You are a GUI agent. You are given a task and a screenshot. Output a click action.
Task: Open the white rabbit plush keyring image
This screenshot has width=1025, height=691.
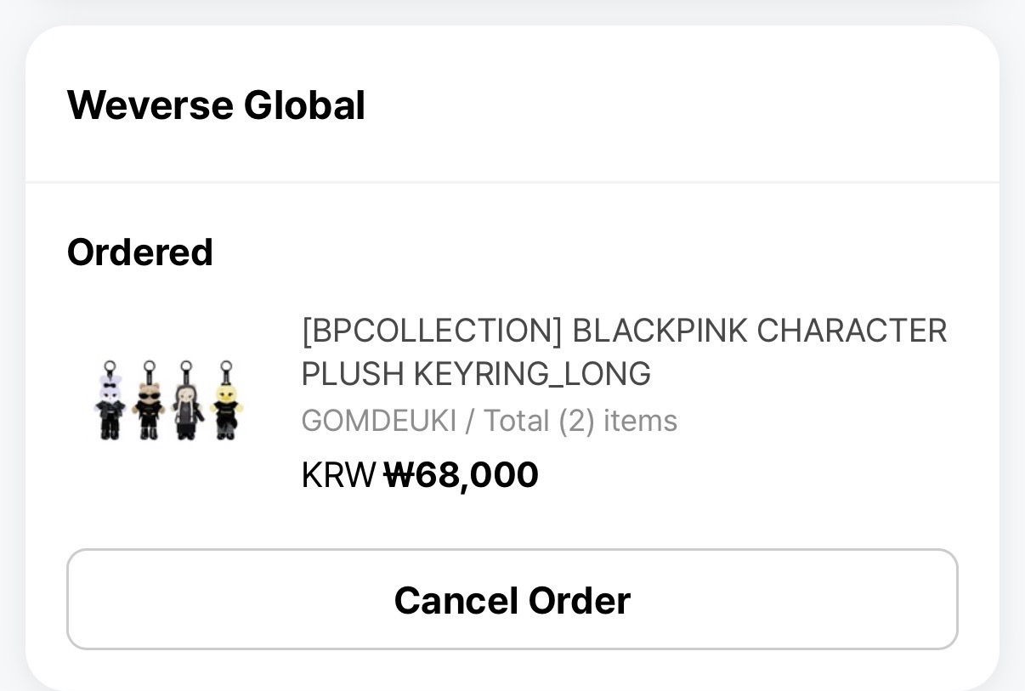click(110, 406)
